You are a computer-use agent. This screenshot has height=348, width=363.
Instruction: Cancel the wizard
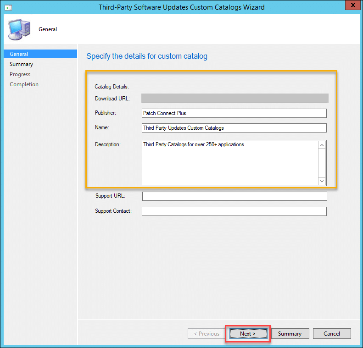coord(332,334)
